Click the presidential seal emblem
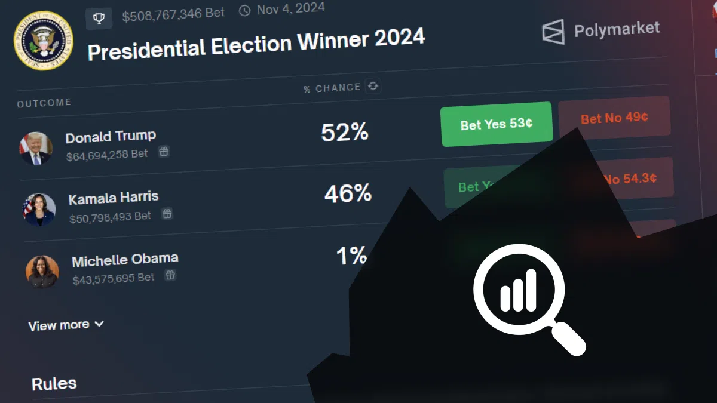The image size is (717, 403). (43, 40)
